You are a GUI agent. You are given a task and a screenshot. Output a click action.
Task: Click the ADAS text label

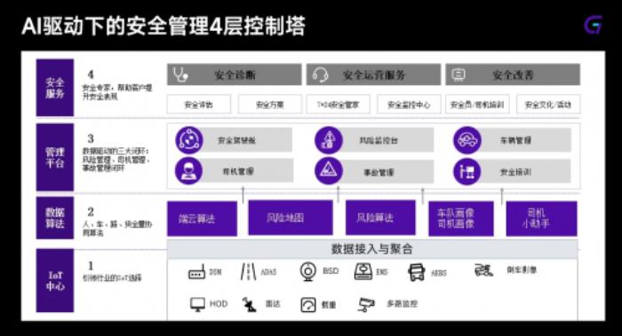[x=268, y=272]
